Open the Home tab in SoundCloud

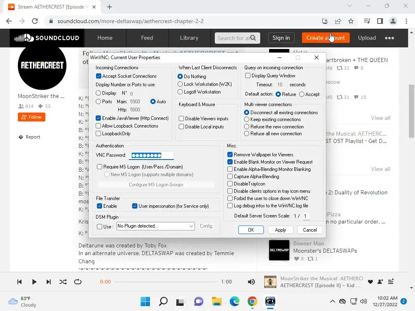click(x=105, y=38)
